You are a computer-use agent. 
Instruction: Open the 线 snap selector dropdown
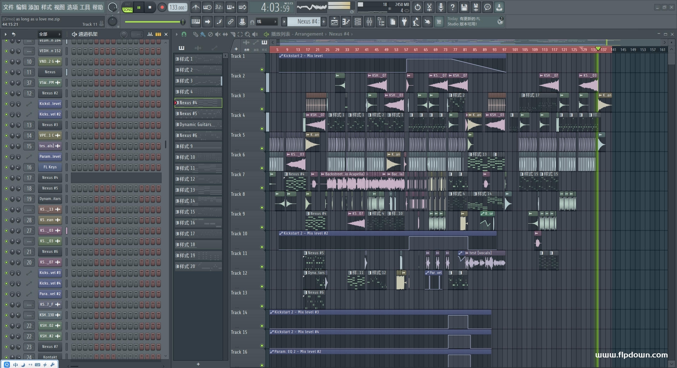(266, 22)
